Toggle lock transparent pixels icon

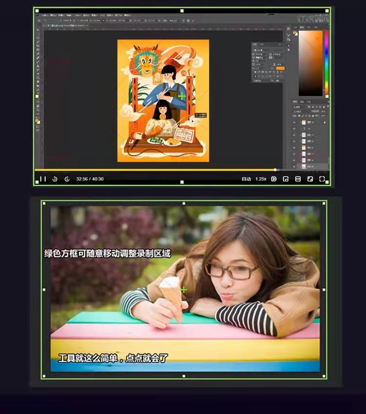click(x=299, y=116)
